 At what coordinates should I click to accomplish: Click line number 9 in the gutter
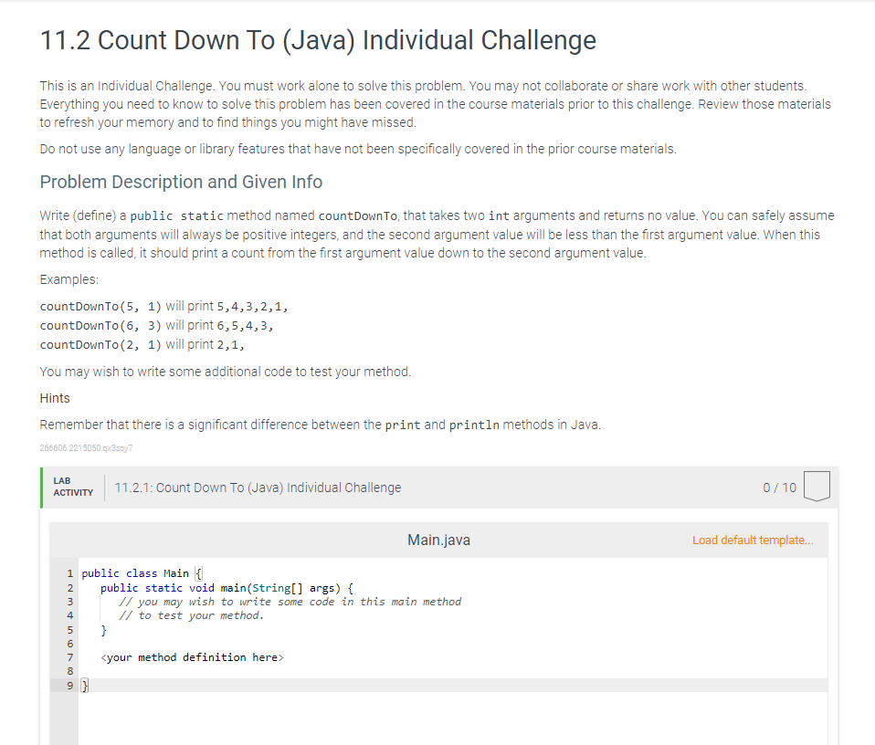point(69,685)
